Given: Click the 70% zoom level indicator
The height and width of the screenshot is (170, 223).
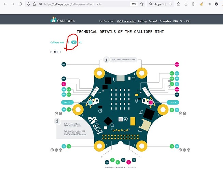Looking at the screenshot, I should (x=134, y=4).
